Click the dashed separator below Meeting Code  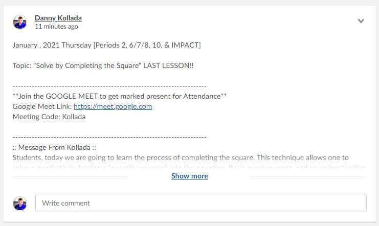pos(109,137)
